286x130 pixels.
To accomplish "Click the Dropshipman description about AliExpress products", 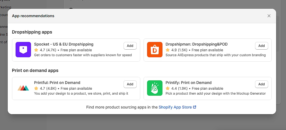I will pos(216,55).
